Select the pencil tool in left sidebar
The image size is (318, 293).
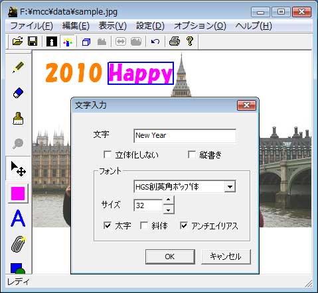pos(19,67)
